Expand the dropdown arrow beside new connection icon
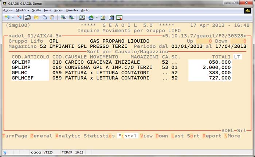The width and height of the screenshot is (255, 157). click(x=13, y=17)
